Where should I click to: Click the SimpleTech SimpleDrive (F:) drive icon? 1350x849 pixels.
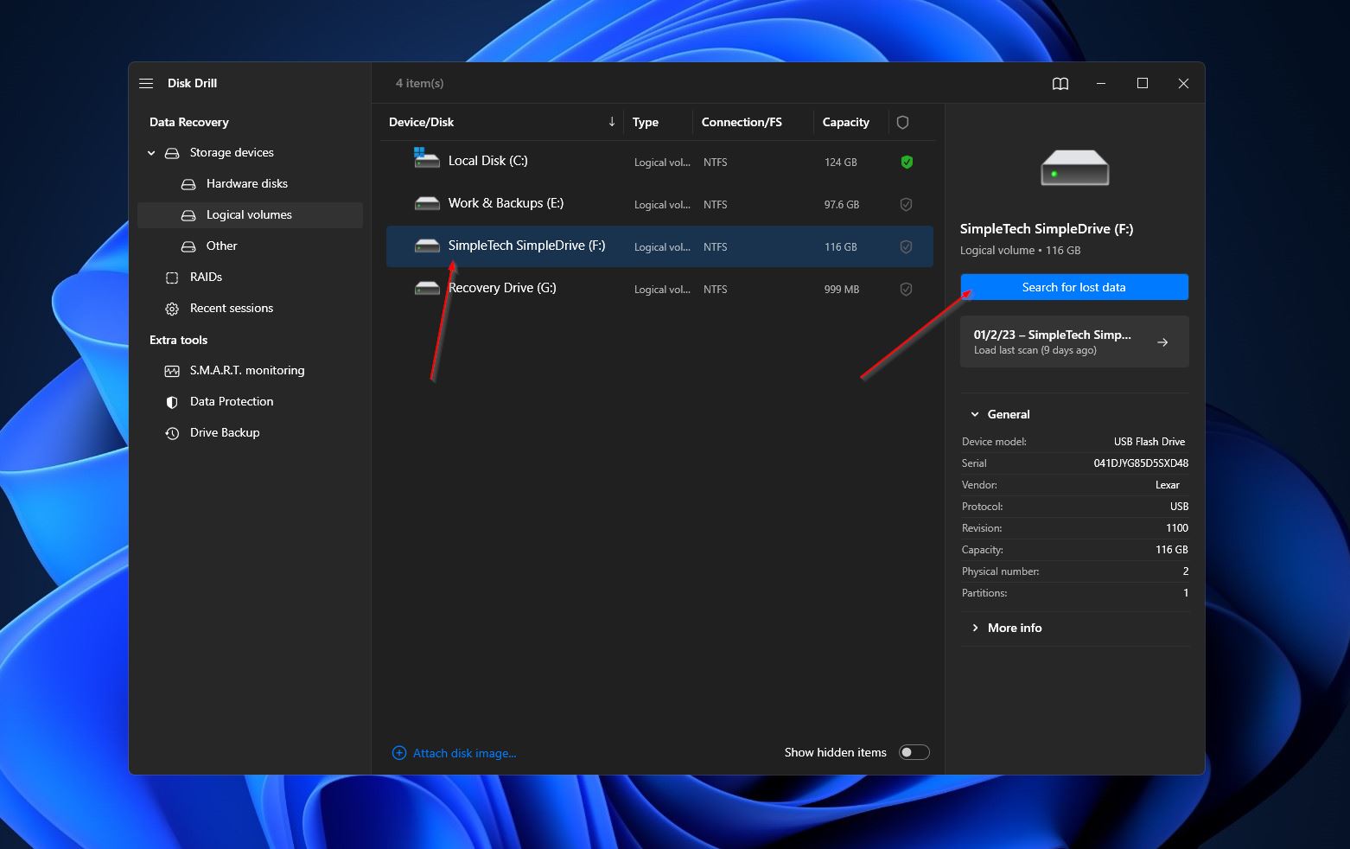(x=427, y=246)
